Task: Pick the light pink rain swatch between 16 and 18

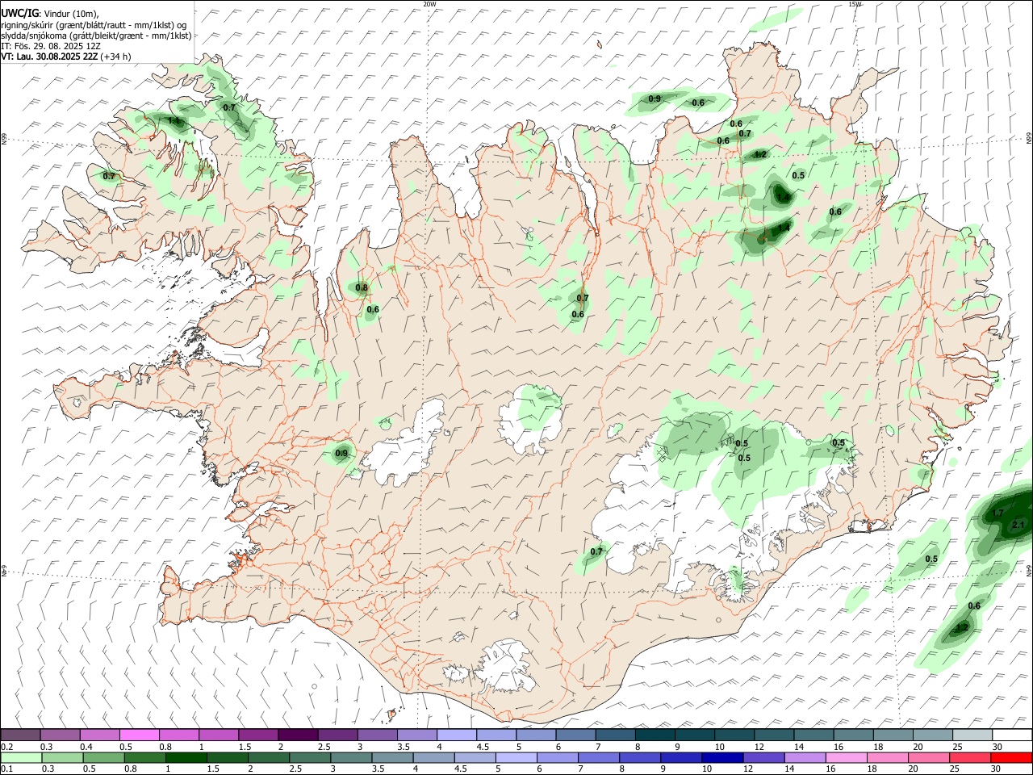Action: click(846, 758)
